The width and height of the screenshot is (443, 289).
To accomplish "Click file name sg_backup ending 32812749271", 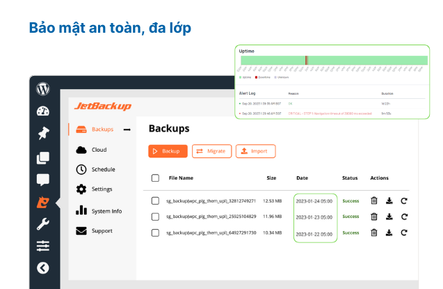I will tap(211, 201).
